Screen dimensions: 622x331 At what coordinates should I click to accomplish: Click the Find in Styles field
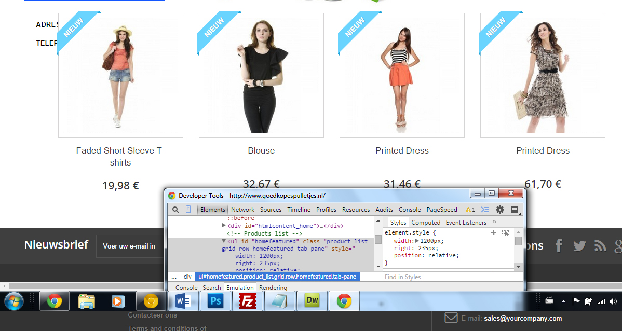pos(453,277)
